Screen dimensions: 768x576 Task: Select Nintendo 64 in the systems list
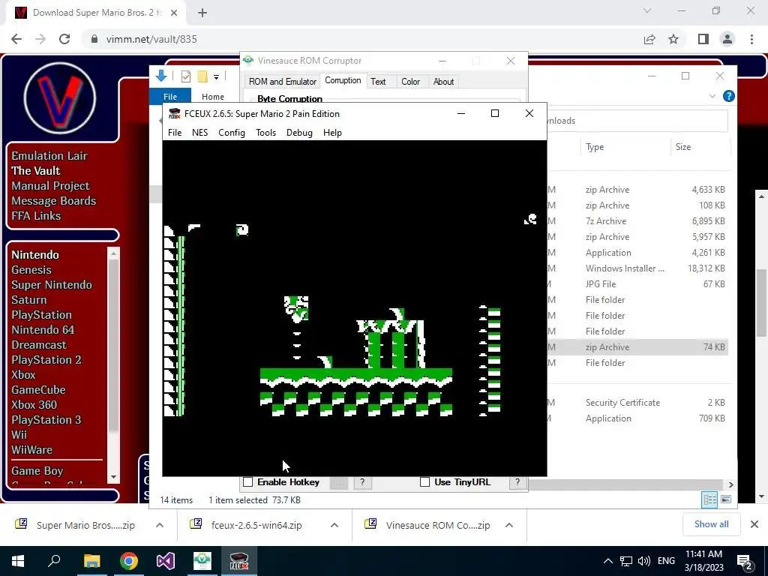(43, 330)
